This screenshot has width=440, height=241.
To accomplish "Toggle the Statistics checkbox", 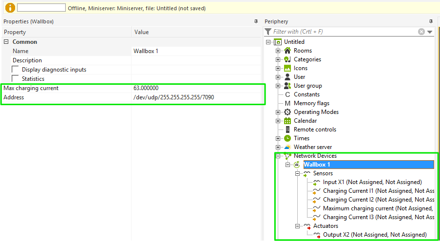I will (16, 78).
